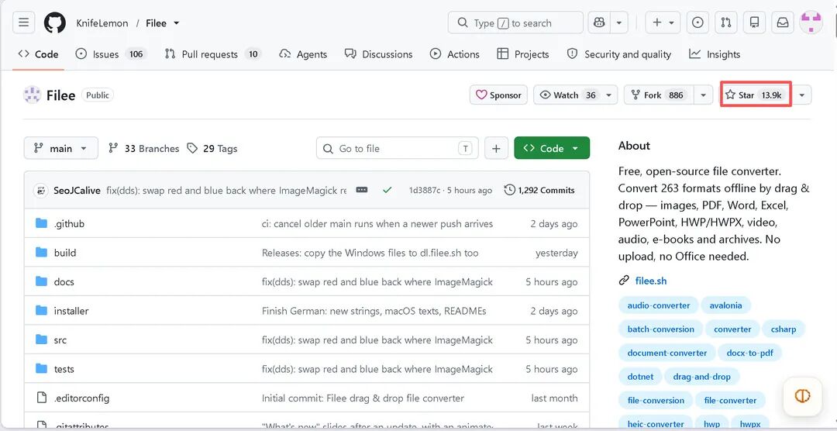Screen dimensions: 837x431
Task: Select the avalonia topic tag
Action: pos(726,305)
